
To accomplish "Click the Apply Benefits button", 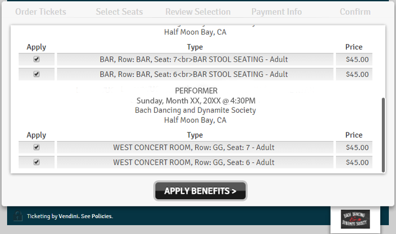I will (x=200, y=191).
